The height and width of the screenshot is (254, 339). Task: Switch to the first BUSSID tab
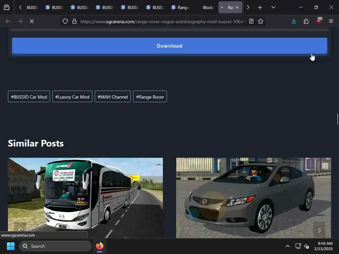click(32, 8)
